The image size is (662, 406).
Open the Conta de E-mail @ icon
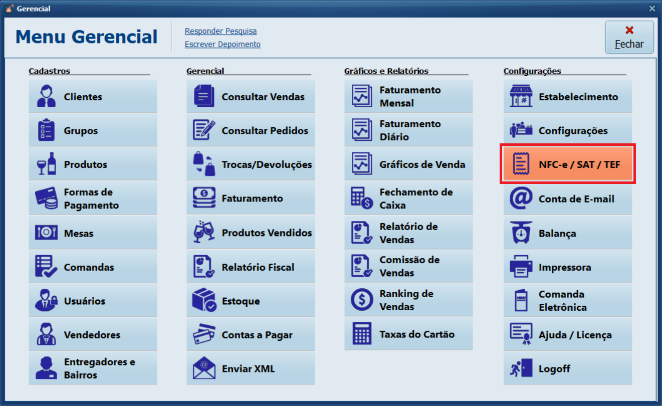tap(521, 199)
